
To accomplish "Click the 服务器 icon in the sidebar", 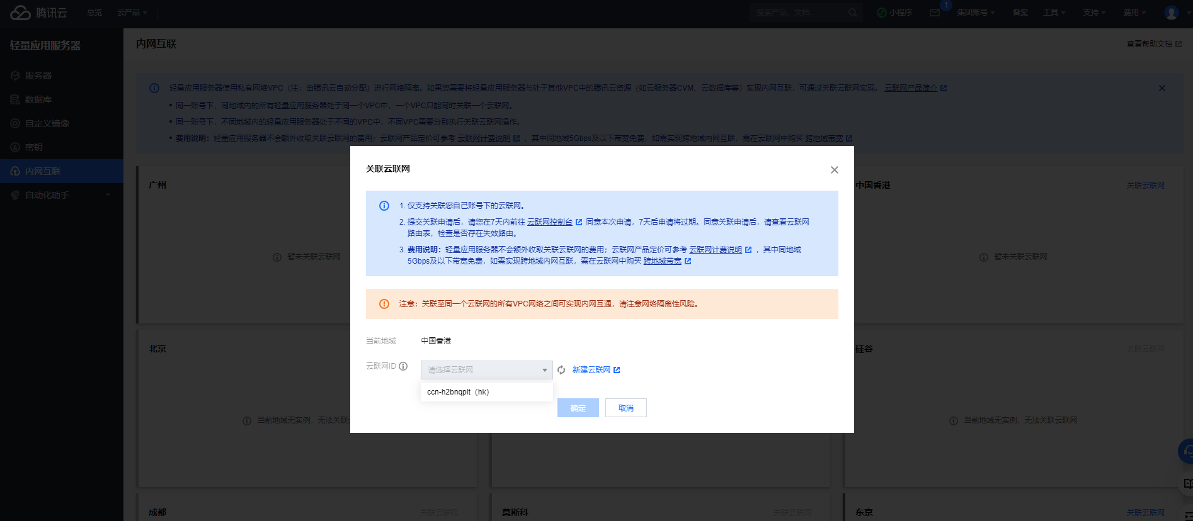I will 15,76.
